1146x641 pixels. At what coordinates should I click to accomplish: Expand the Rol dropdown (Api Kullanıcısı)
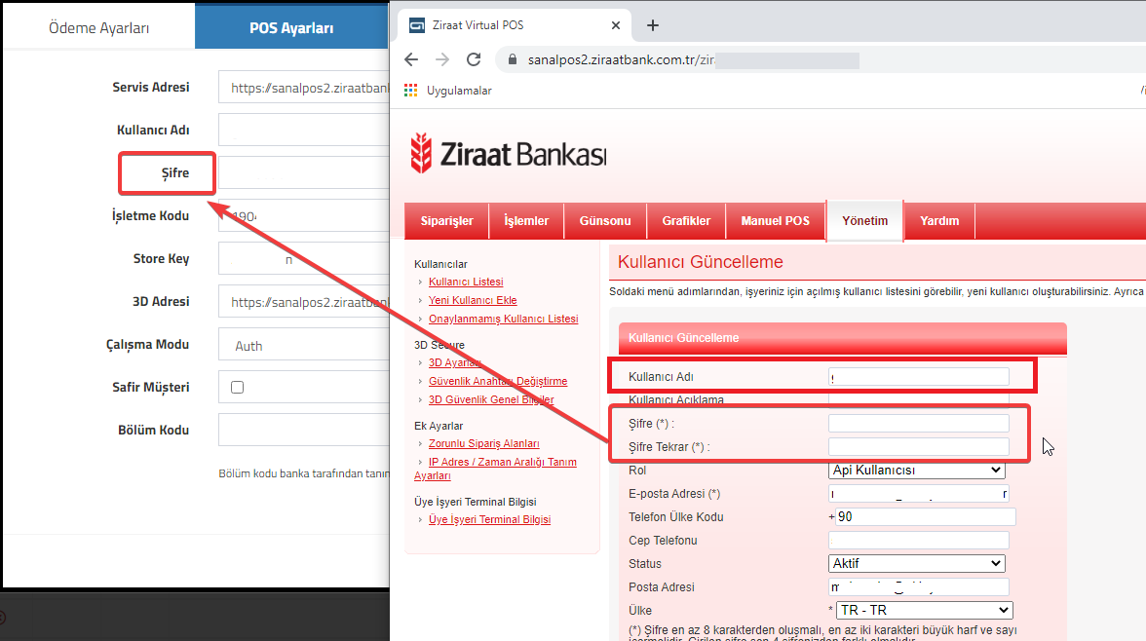pyautogui.click(x=916, y=470)
